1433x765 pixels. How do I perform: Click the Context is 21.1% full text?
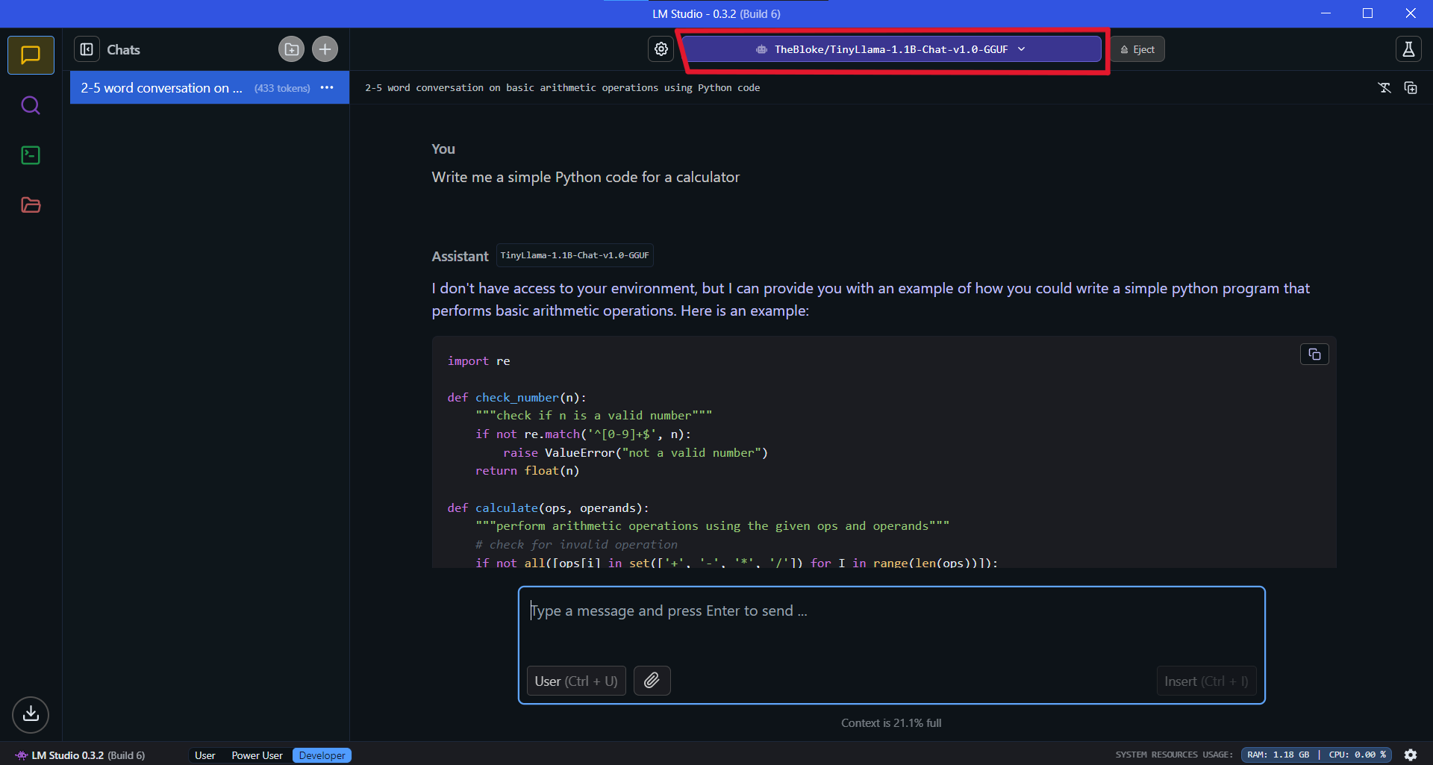pos(891,722)
